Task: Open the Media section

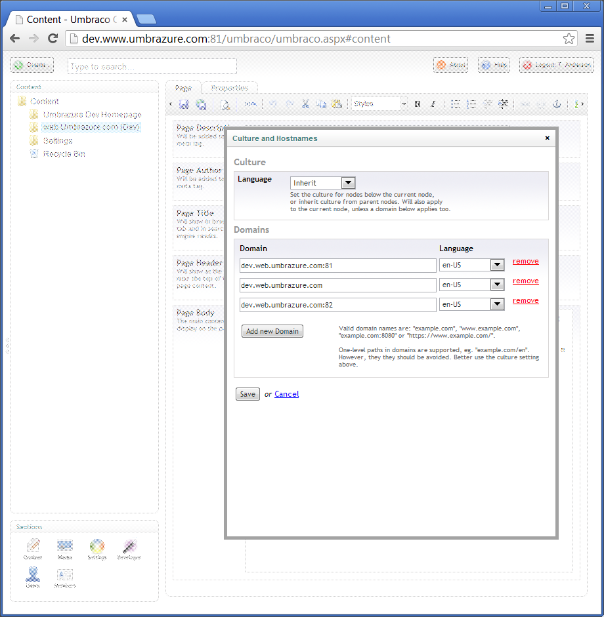Action: 64,547
